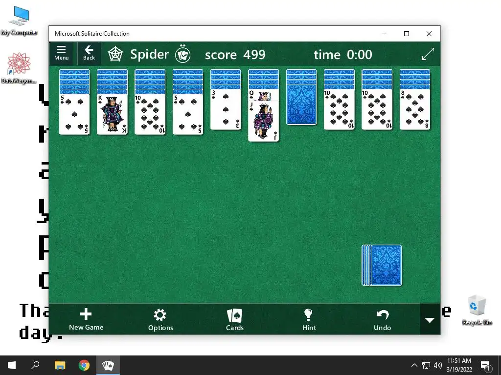Select the 8 of spades card
501x375 pixels.
415,109
